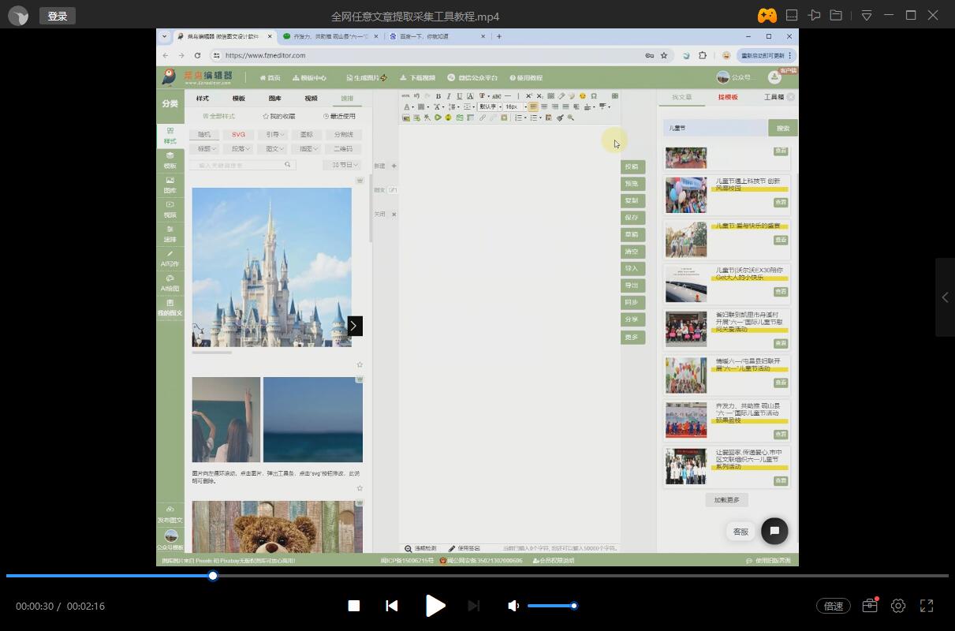Open file via title bar folder icon
Image resolution: width=955 pixels, height=631 pixels.
(836, 16)
